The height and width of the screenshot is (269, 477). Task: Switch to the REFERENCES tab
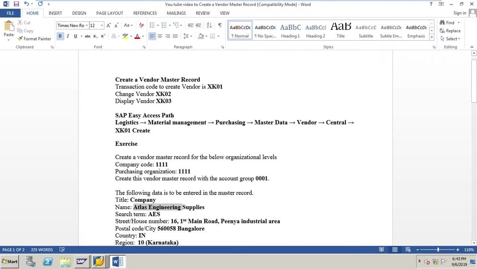(145, 13)
